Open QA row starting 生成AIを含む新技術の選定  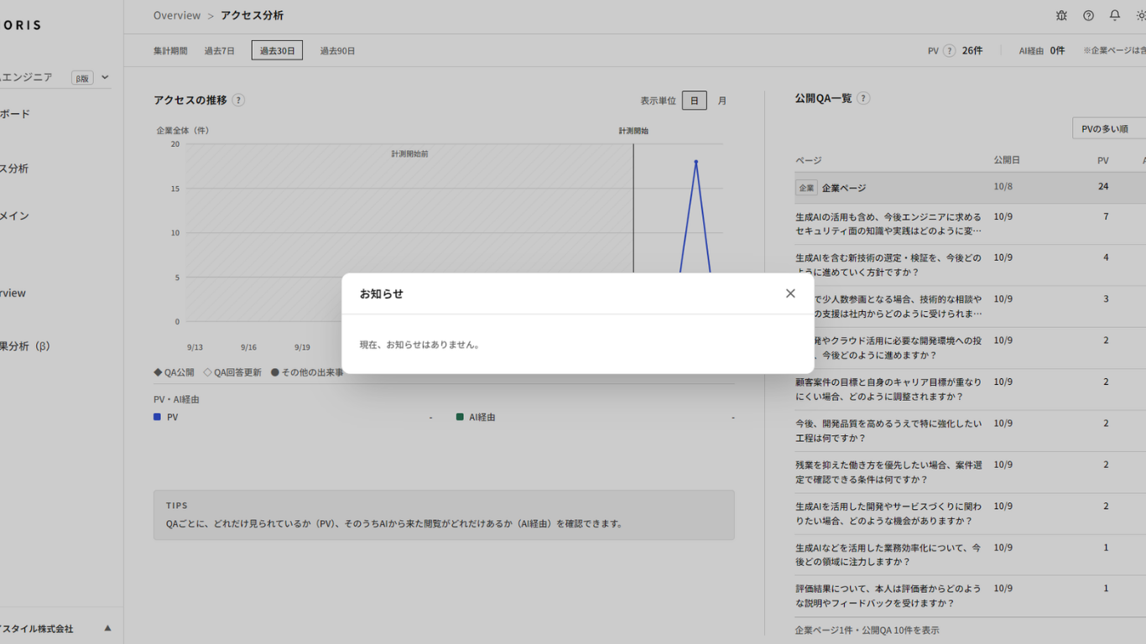[971, 265]
